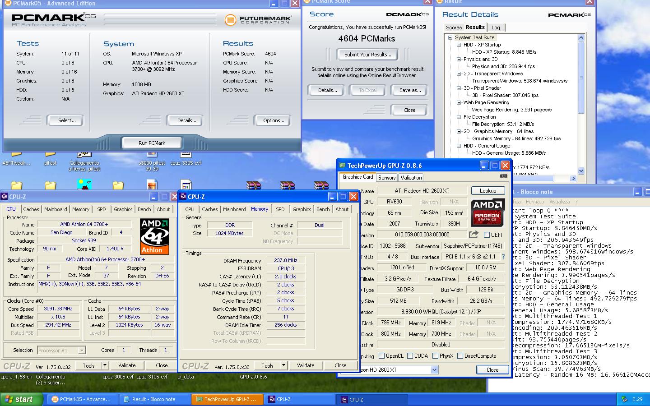Click the Formato menu in Blocco note

[x=535, y=202]
